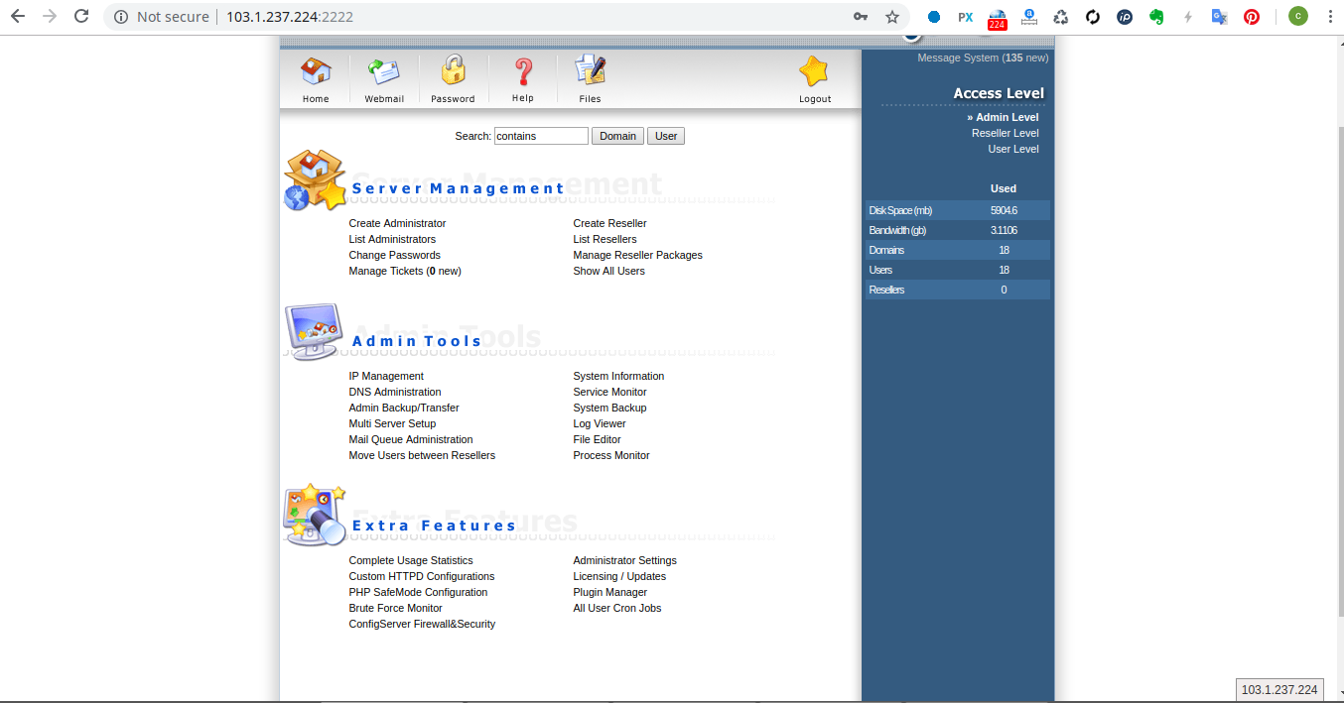Switch to User Level access
Screen dimensions: 1344x703
pos(1012,149)
